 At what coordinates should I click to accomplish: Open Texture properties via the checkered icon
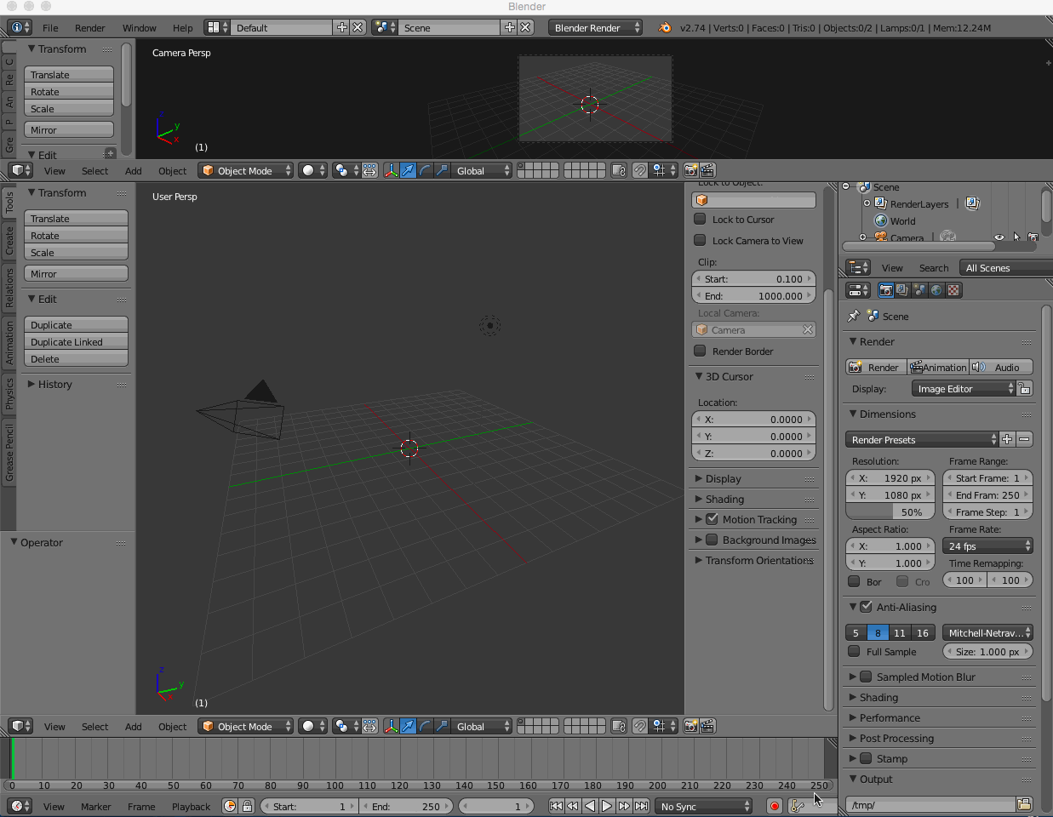[953, 290]
